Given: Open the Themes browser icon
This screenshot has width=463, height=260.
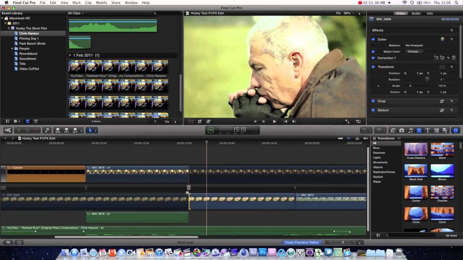Looking at the screenshot, I should 445,130.
